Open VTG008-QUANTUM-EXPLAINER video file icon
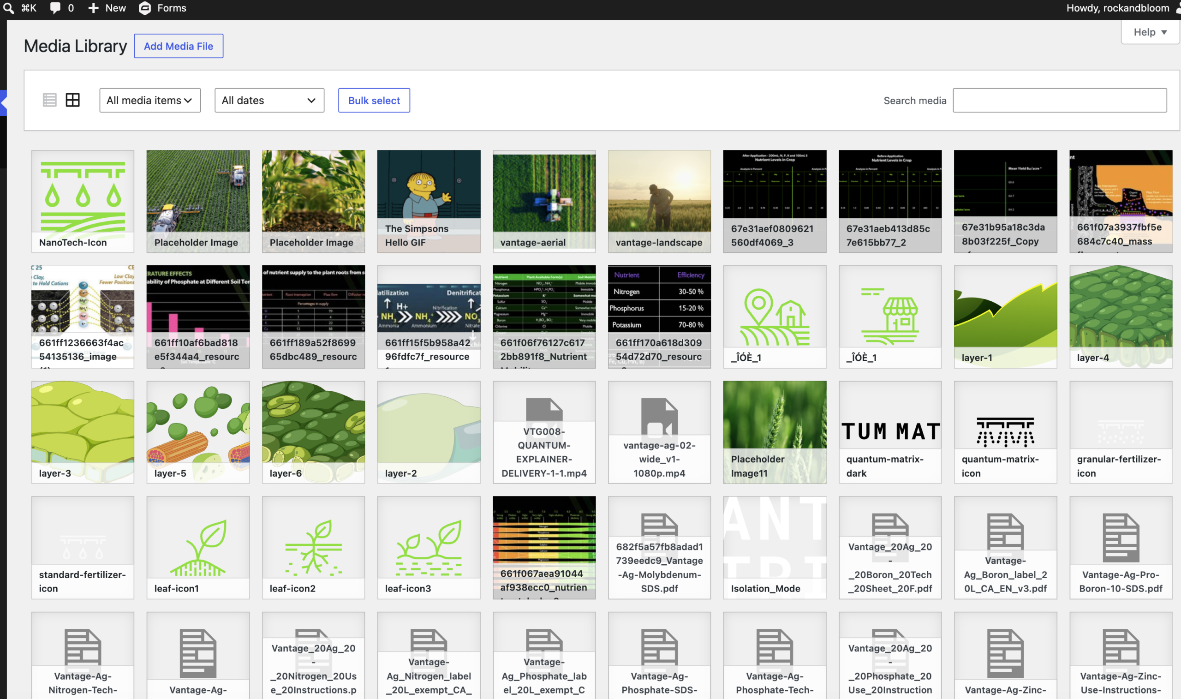The width and height of the screenshot is (1181, 699). pos(544,410)
